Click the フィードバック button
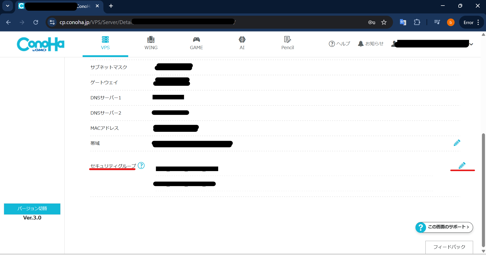Screen dimensions: 486x255 pos(449,247)
